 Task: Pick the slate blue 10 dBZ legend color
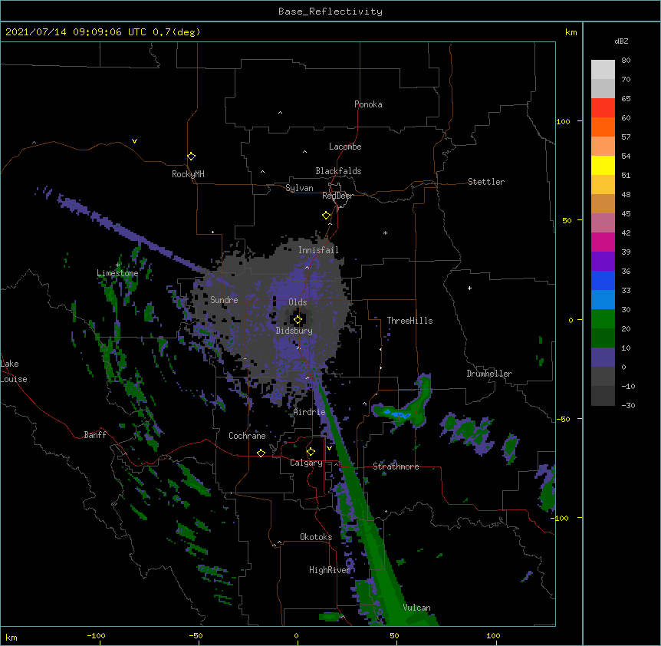[603, 358]
